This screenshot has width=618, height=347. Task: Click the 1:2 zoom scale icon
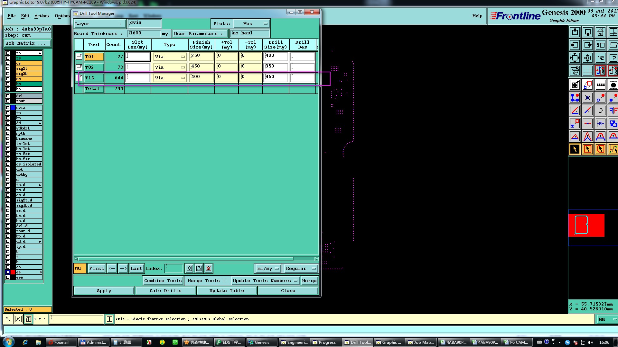(600, 58)
